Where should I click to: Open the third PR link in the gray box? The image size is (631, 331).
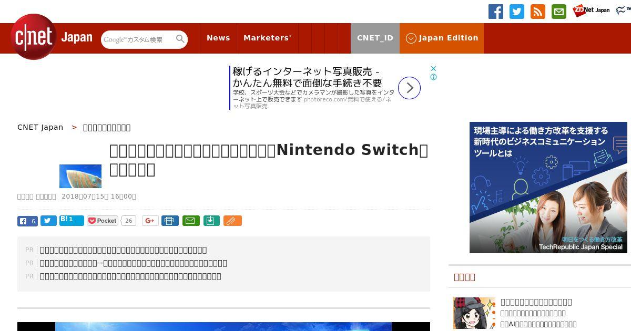pos(130,276)
